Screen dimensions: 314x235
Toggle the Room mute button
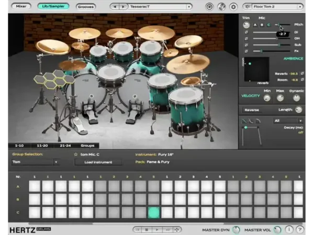click(302, 80)
